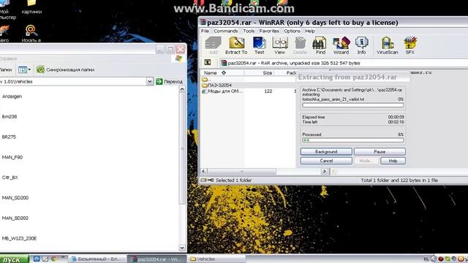This screenshot has height=263, width=468.
Task: Click WinRAR horizontal scrollbar right arrow
Action: tap(325, 171)
